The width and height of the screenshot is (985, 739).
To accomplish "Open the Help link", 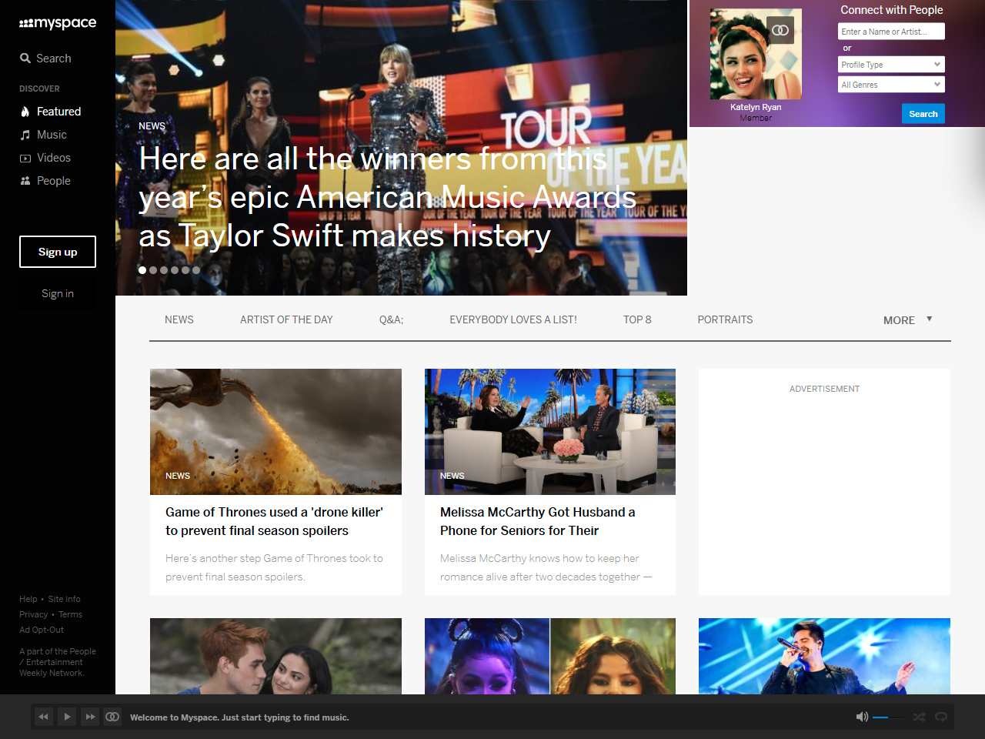I will pyautogui.click(x=28, y=599).
